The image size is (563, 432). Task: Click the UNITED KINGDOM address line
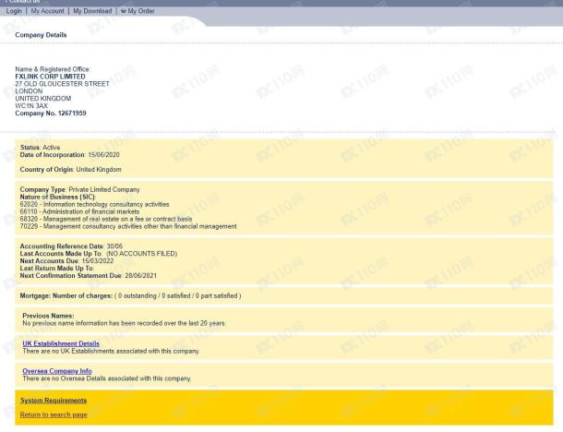[43, 99]
